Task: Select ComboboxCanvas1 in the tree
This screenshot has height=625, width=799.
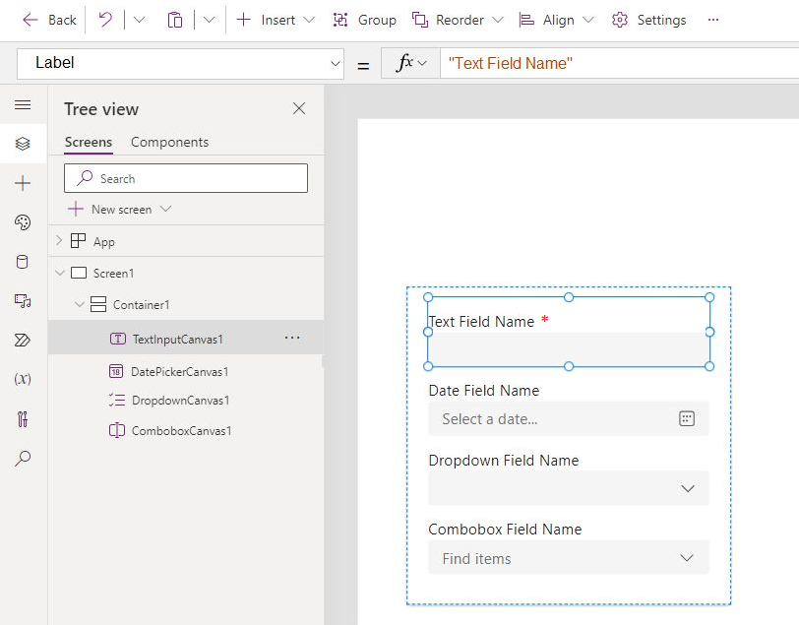Action: point(181,431)
